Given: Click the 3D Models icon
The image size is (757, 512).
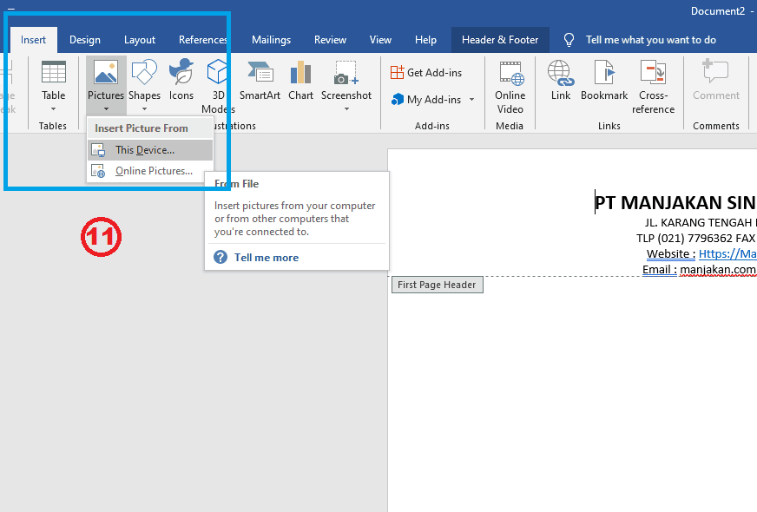Looking at the screenshot, I should pos(217,72).
